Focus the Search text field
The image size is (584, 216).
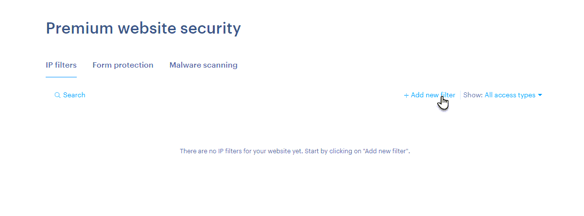[70, 95]
